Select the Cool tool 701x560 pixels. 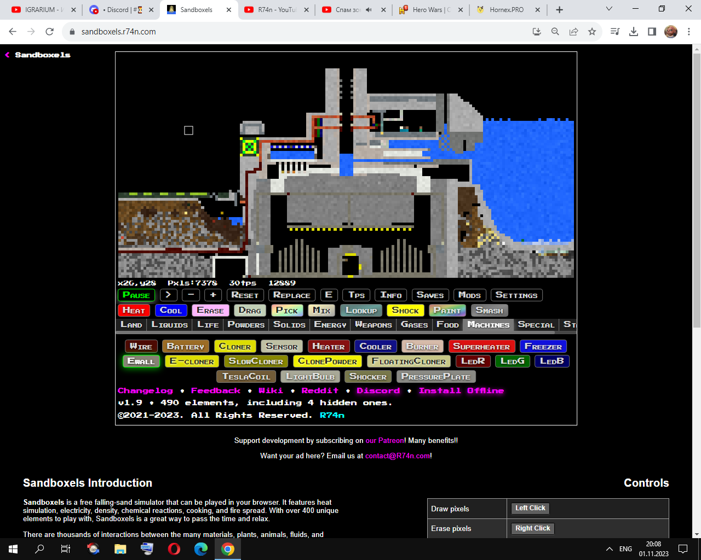click(x=171, y=311)
